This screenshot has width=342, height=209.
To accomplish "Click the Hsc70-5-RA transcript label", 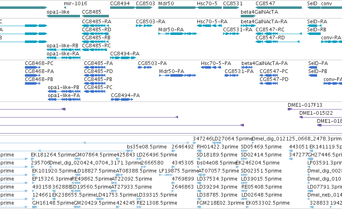I will pyautogui.click(x=212, y=22).
